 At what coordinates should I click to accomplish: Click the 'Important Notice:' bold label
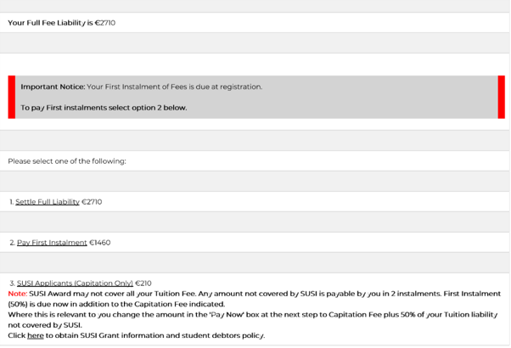[x=53, y=87]
